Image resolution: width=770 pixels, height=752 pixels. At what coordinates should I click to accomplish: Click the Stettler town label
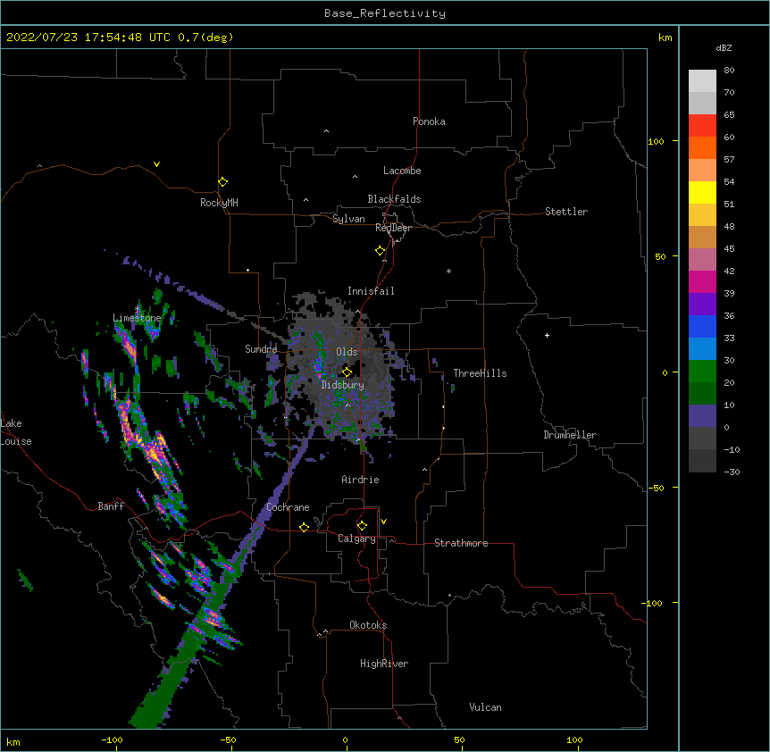tap(566, 212)
